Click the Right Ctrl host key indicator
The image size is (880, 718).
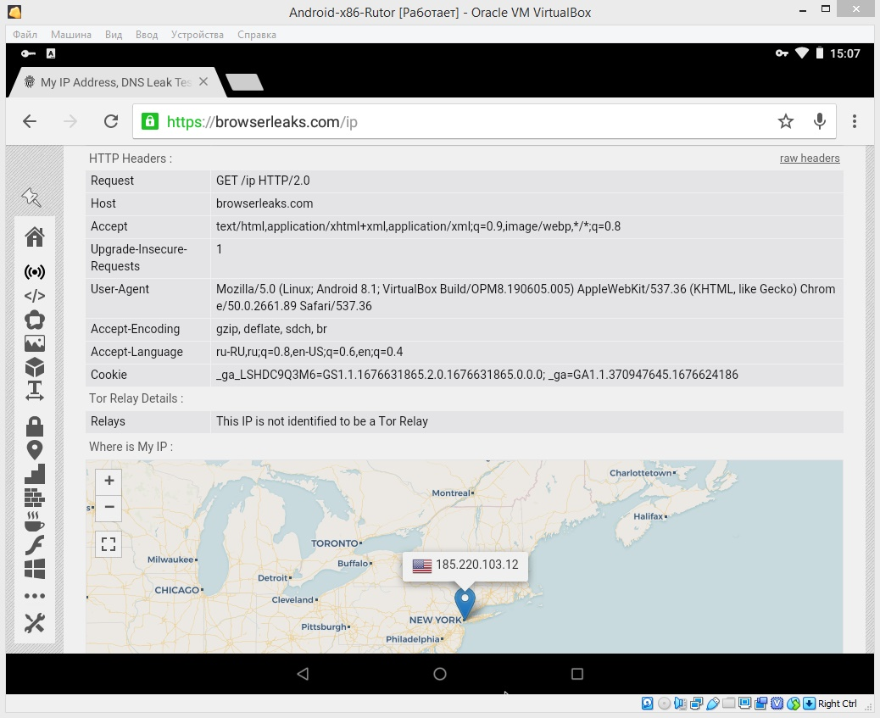(x=838, y=704)
